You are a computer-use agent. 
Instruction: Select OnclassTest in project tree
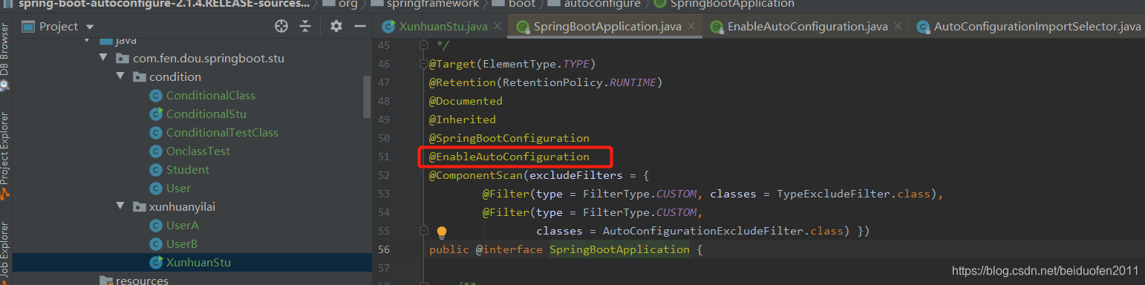click(x=198, y=151)
